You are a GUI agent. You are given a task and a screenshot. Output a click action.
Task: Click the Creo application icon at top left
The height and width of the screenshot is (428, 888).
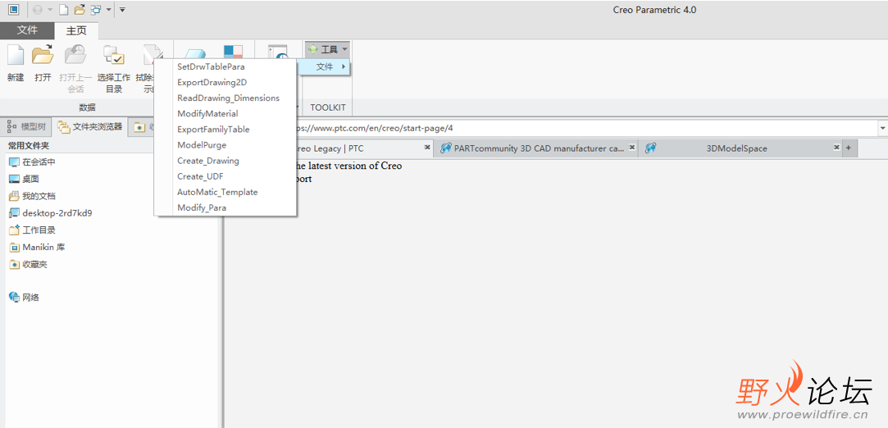tap(14, 10)
